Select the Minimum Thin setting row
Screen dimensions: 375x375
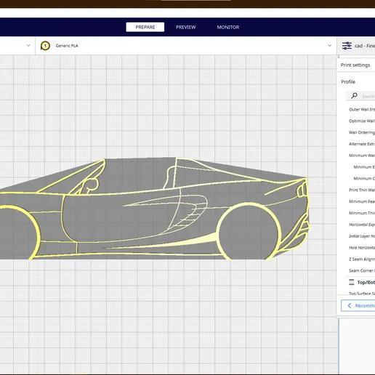tap(362, 213)
